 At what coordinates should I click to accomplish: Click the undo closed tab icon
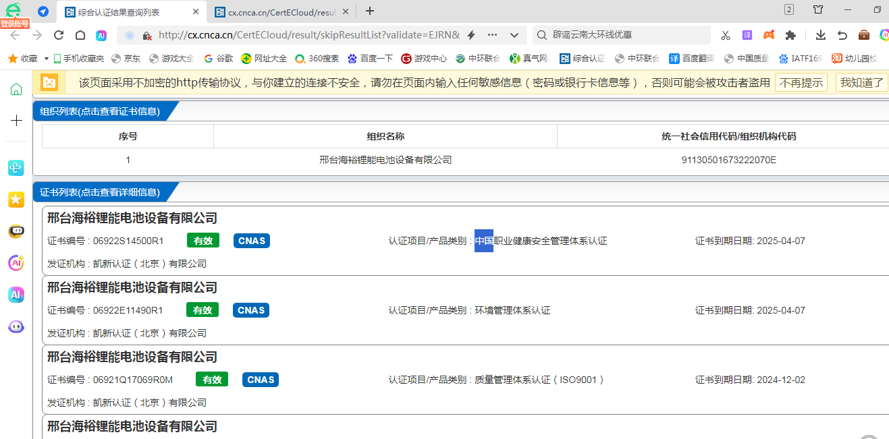(842, 35)
